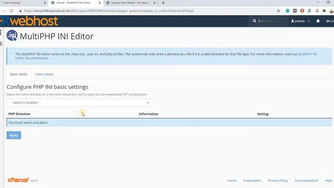Open a new browser tab
This screenshot has width=334, height=188.
[163, 3]
